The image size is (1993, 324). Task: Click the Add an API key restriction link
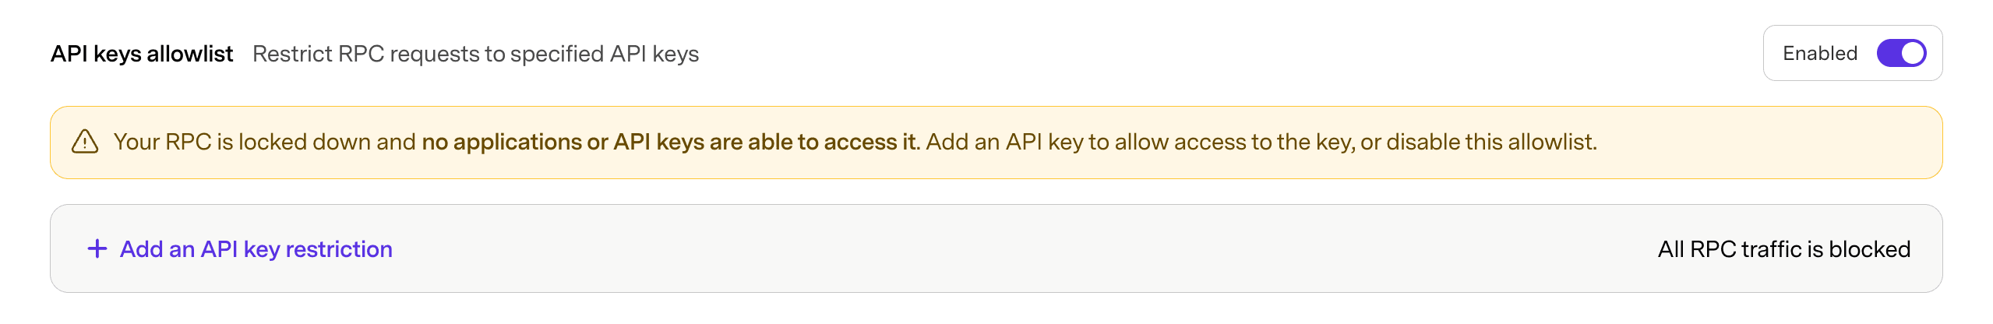[256, 248]
